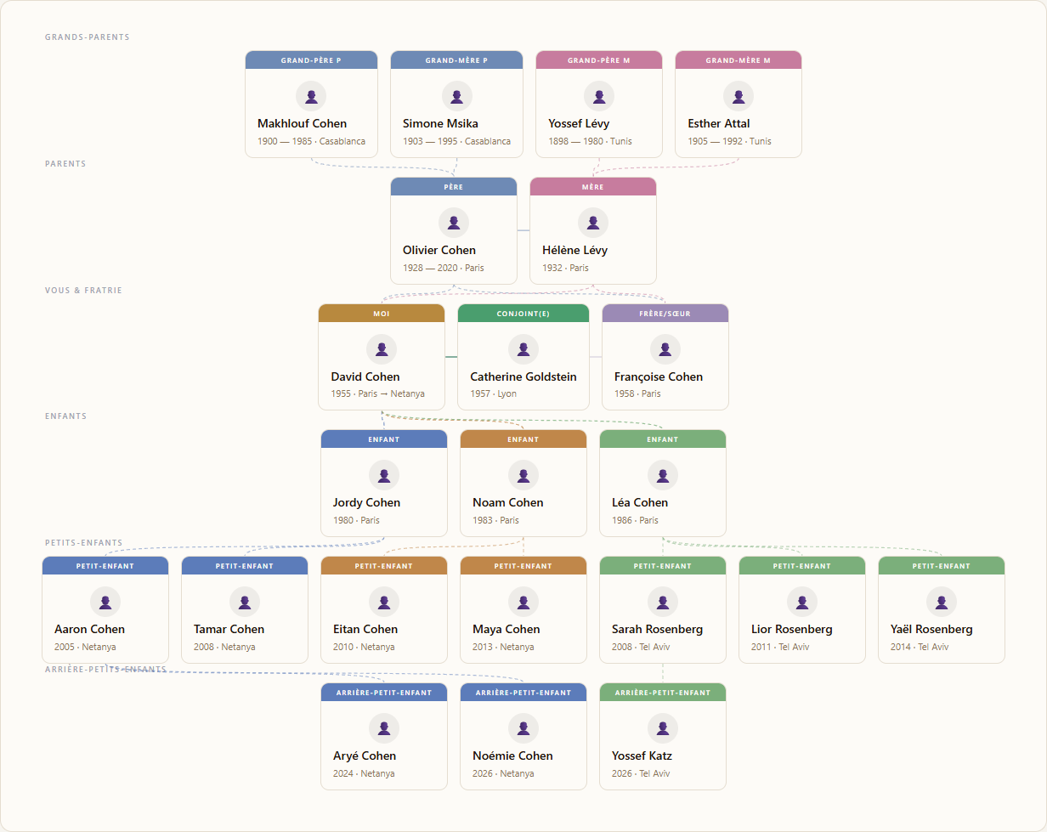Screen dimensions: 1047x832
Task: Select the Mère header above Hélène Lévy
Action: tap(593, 187)
